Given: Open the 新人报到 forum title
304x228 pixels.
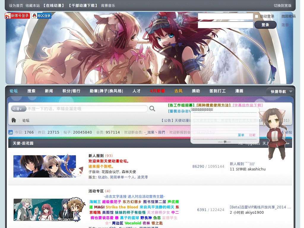Looking at the screenshot, I should [96, 156].
